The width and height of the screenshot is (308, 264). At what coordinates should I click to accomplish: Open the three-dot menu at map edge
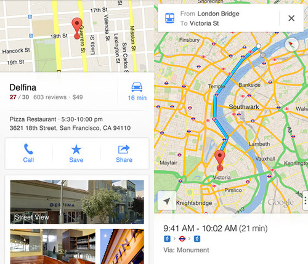click(306, 200)
